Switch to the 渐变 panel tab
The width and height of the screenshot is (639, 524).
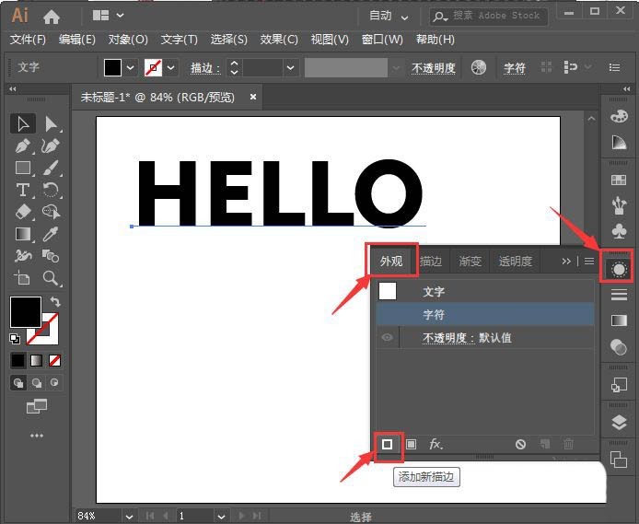point(470,262)
